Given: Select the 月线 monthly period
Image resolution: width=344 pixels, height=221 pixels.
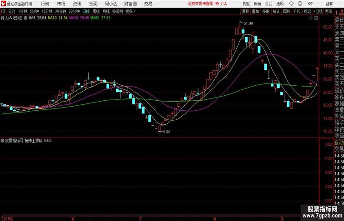Looking at the screenshot, I should pos(106,11).
